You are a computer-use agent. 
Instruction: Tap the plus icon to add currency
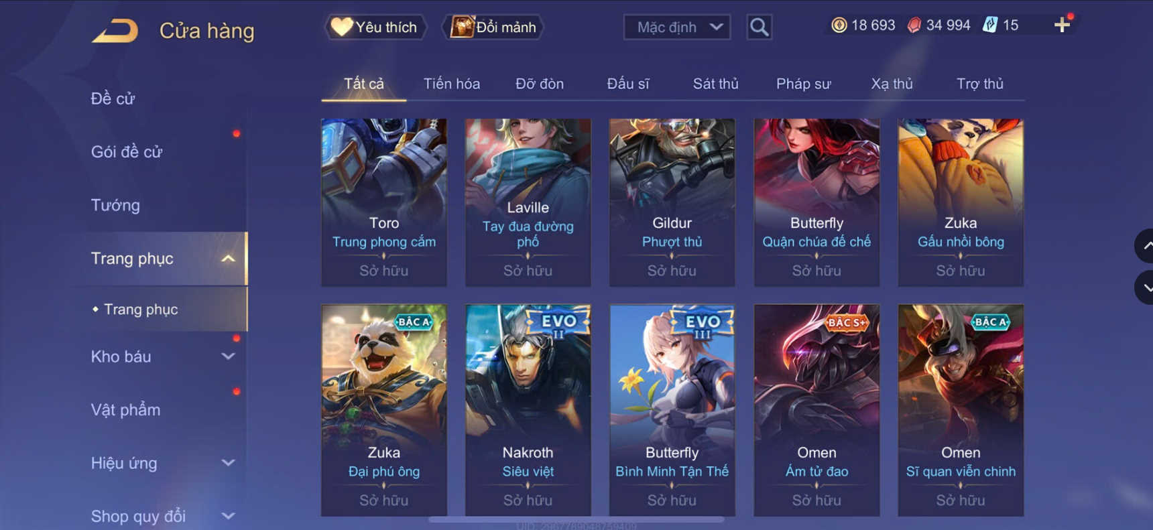tap(1062, 25)
